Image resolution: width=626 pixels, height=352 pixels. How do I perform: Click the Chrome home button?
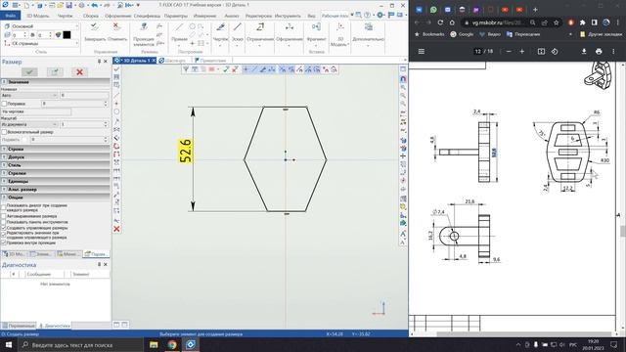tap(452, 22)
